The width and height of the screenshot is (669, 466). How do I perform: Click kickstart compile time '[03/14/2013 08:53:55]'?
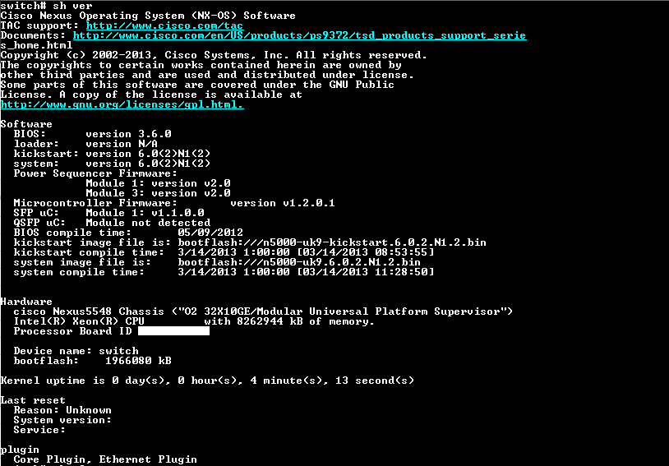pos(365,252)
